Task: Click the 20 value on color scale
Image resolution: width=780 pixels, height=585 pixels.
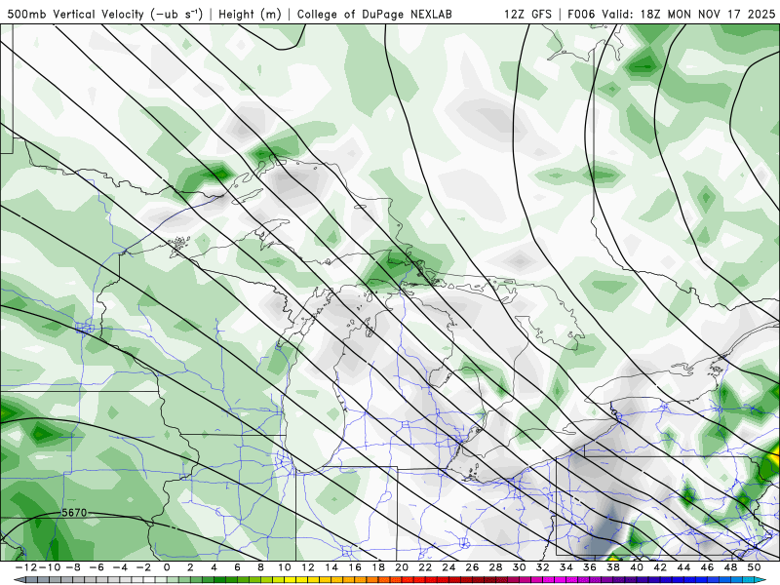Action: coord(402,567)
